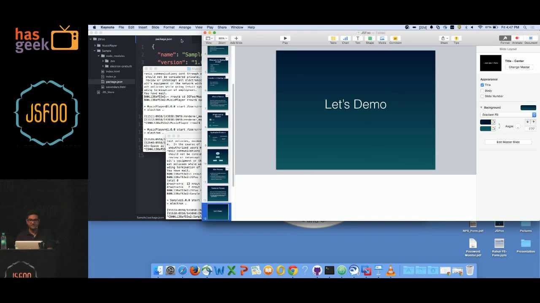Enable the Slide Number checkbox
The height and width of the screenshot is (303, 540).
482,96
